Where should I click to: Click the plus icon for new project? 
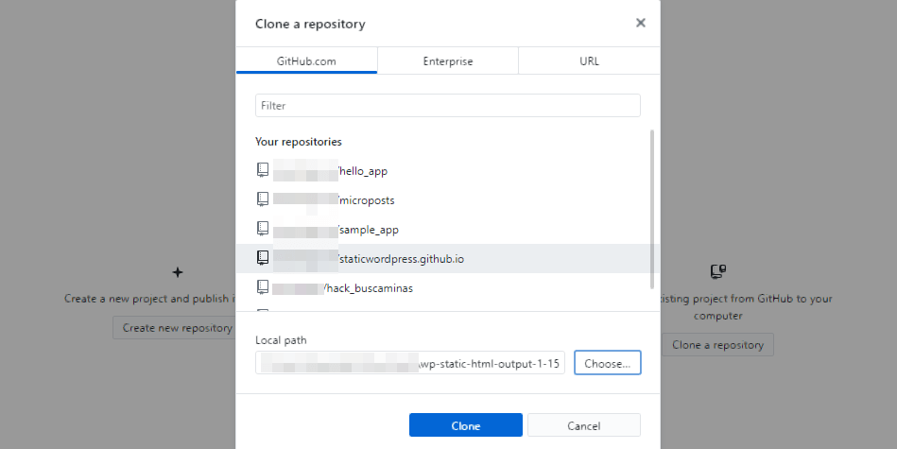tap(178, 272)
